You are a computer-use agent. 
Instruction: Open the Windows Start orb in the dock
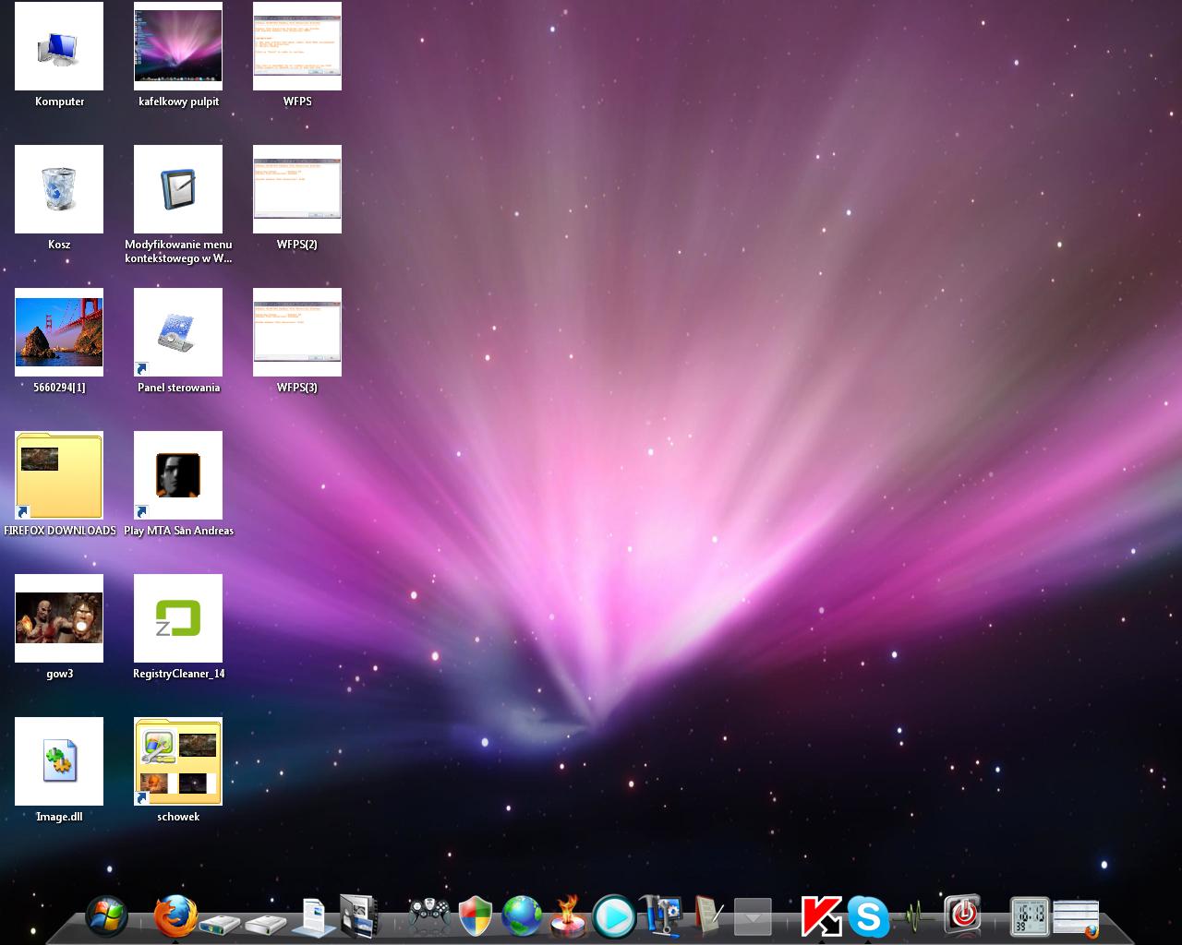(107, 916)
